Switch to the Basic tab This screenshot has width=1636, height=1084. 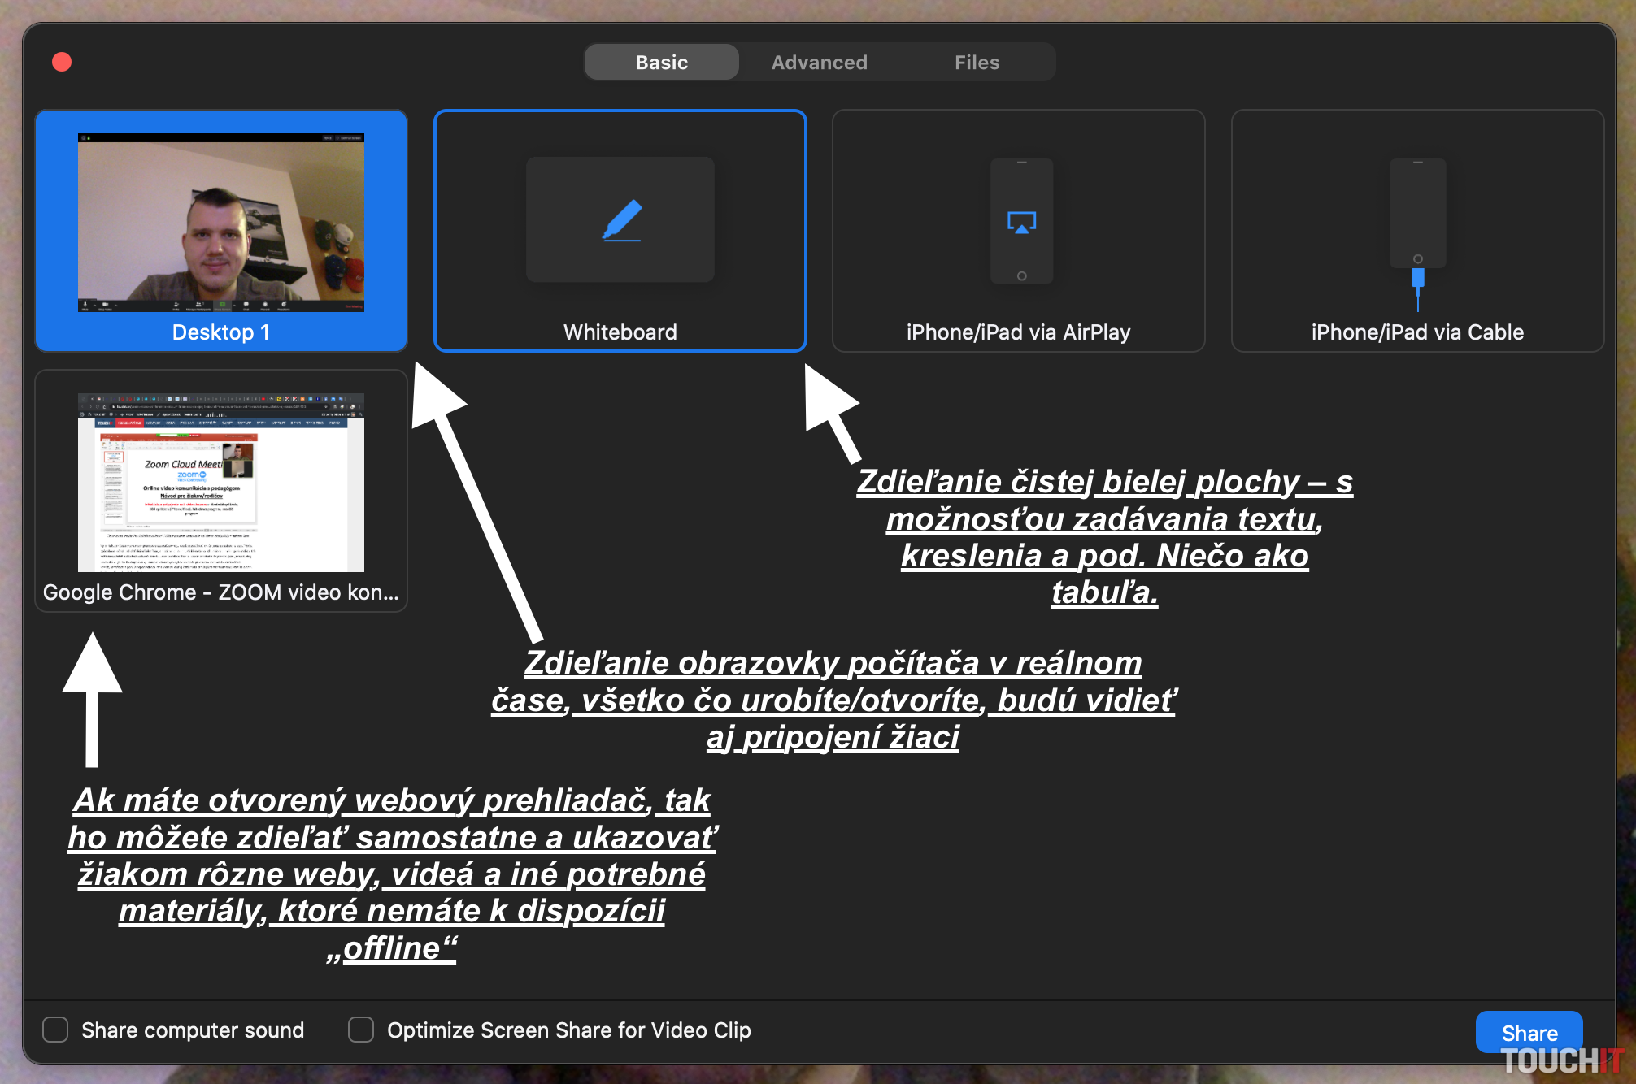click(661, 63)
